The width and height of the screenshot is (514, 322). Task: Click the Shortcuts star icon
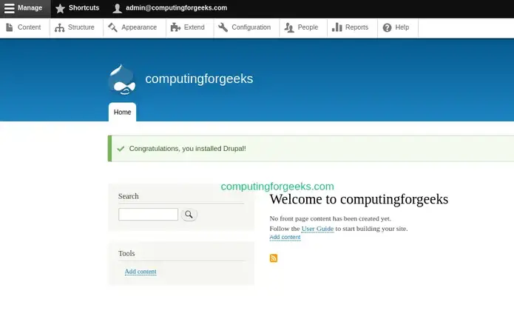tap(60, 8)
